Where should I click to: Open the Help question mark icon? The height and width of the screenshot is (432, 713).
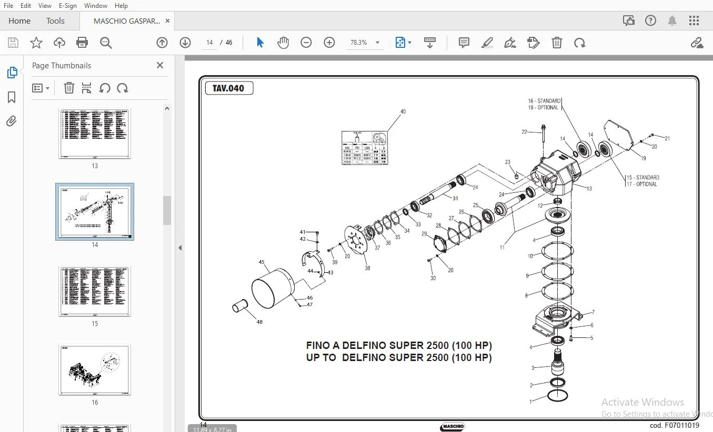click(651, 21)
